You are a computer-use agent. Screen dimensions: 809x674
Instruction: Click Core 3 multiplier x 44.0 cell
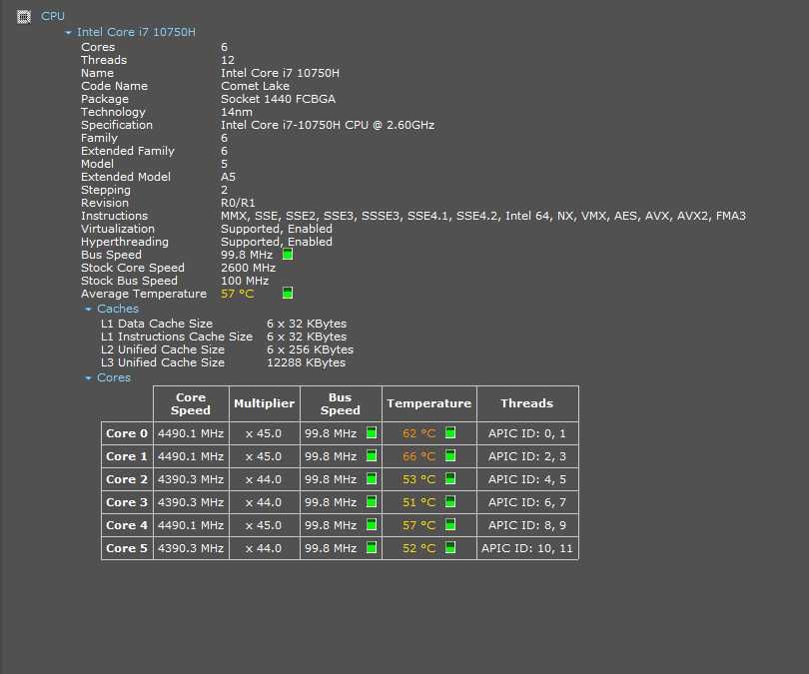tap(264, 502)
